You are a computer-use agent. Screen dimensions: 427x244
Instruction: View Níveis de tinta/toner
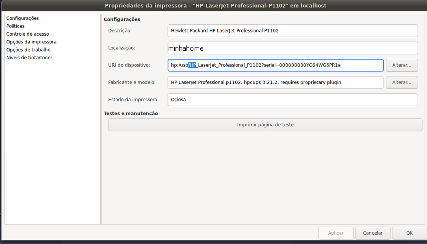[x=29, y=58]
